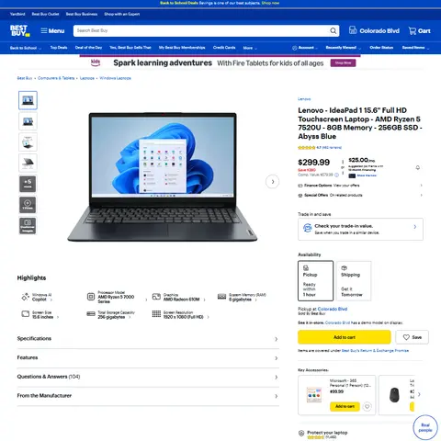Go to Top Deals
The height and width of the screenshot is (441, 441).
tap(59, 48)
